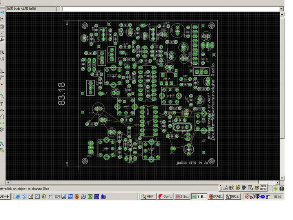Open Excel from quick launch bar

90,197
